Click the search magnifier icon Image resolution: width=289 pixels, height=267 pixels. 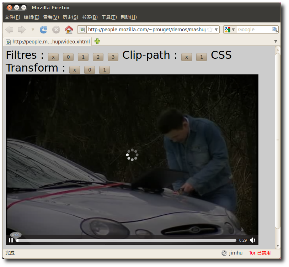275,30
